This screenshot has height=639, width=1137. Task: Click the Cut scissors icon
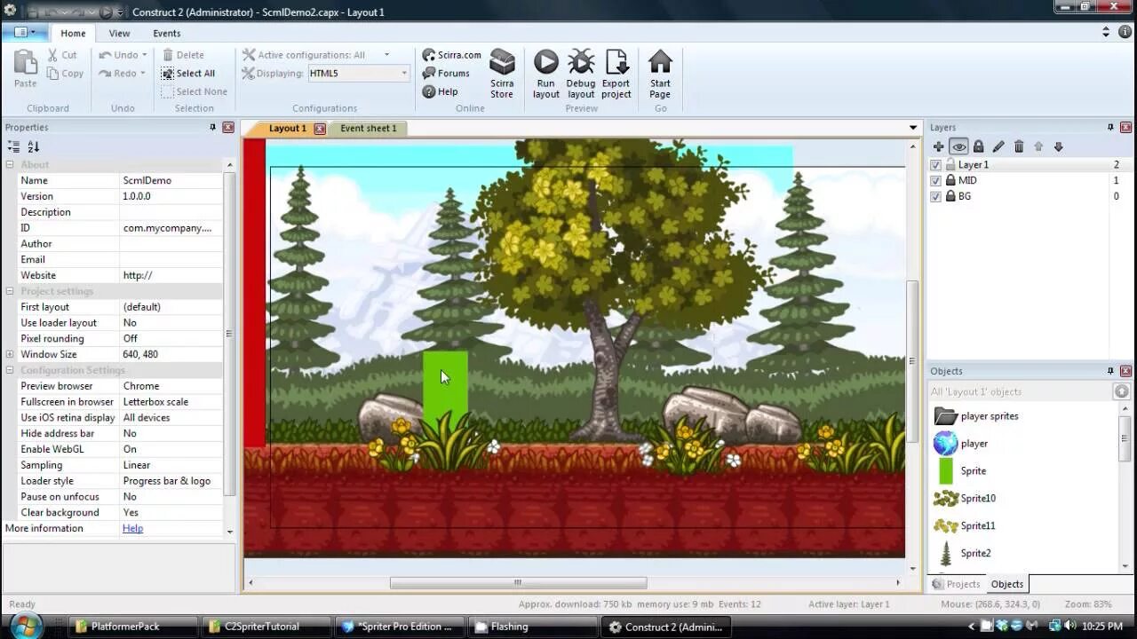tap(53, 55)
